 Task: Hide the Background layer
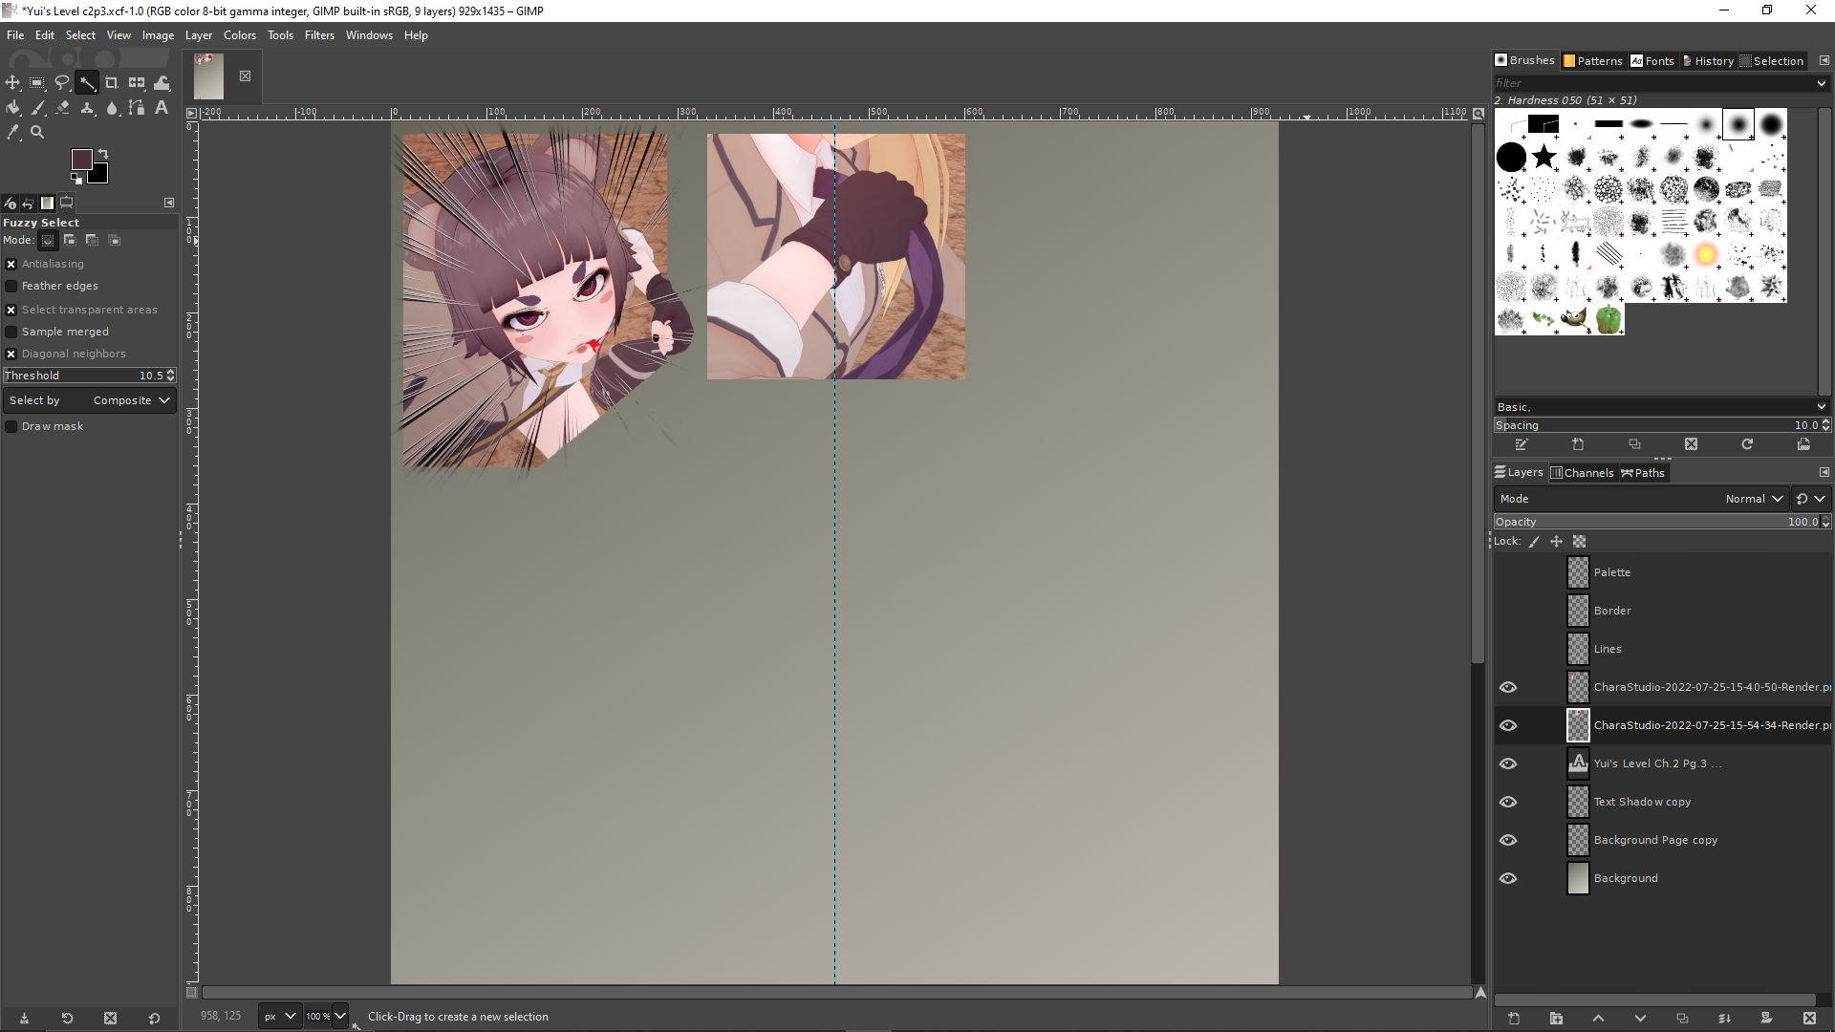(x=1508, y=878)
